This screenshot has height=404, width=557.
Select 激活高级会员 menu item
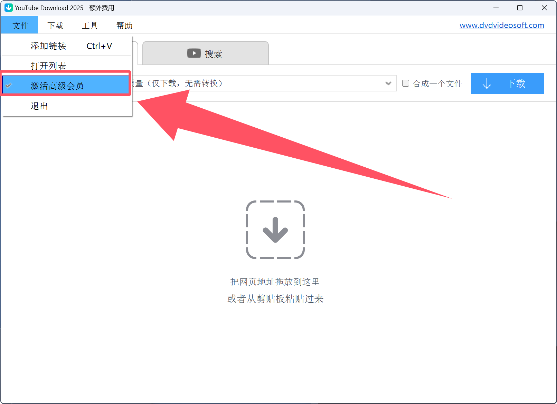57,86
